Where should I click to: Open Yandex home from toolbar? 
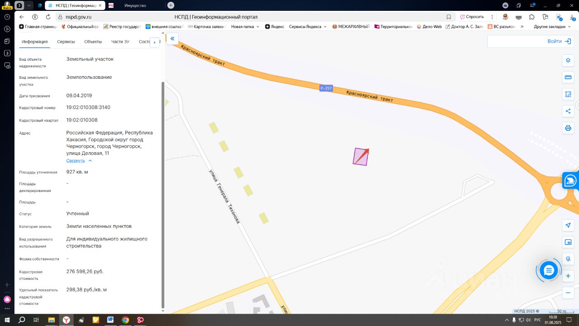(35, 17)
